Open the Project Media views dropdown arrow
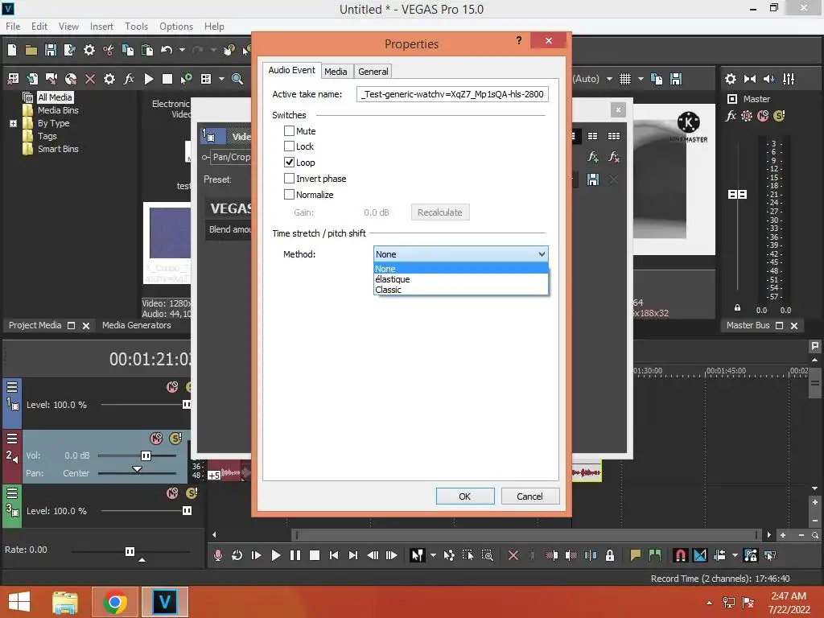Image resolution: width=824 pixels, height=618 pixels. tap(221, 79)
